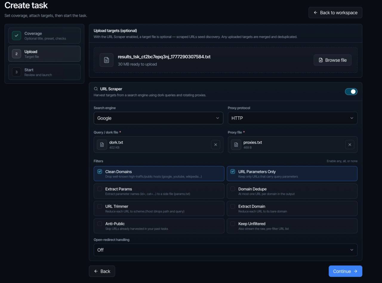Click the 'Create task' page title
382x283 pixels.
click(26, 5)
